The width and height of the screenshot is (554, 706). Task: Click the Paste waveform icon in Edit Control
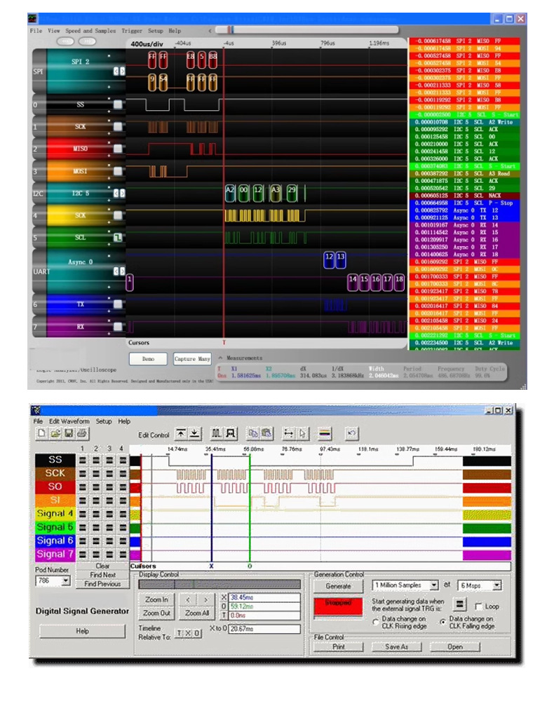coord(266,433)
